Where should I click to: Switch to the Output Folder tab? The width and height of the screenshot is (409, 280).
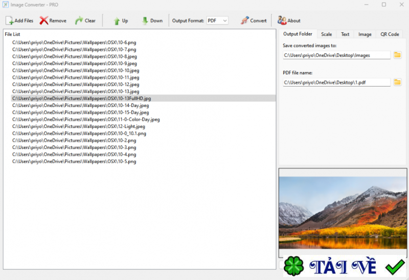[x=298, y=34]
